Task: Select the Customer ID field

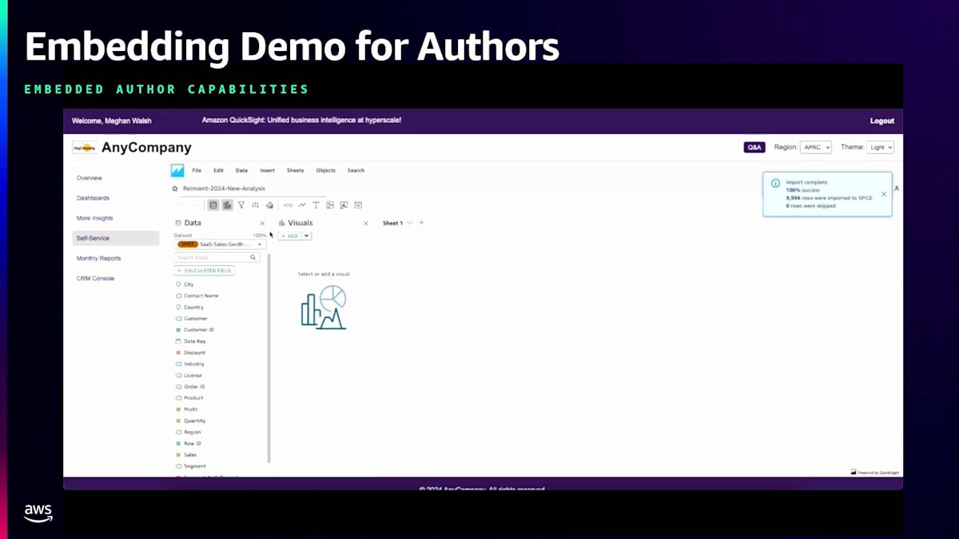Action: tap(199, 330)
